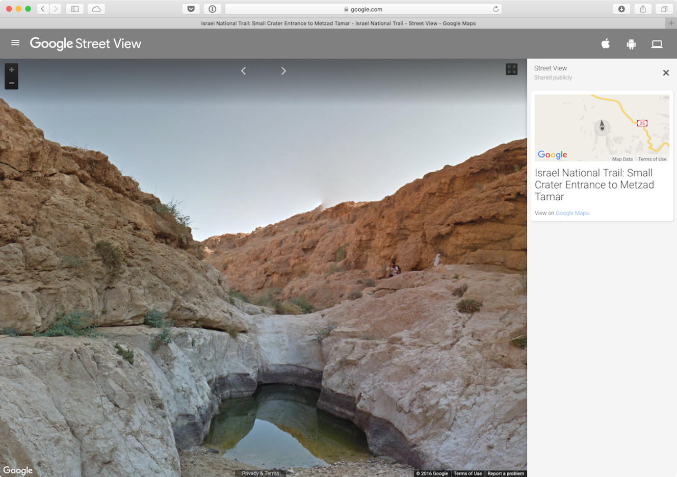
Task: Open Privacy & Terms link below panorama
Action: 261,473
